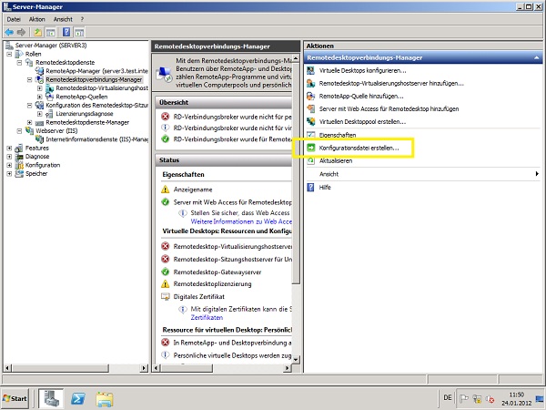546x410 pixels.
Task: Expand the Remotedesktop-Virtualisierungshost tree node
Action: [40, 88]
